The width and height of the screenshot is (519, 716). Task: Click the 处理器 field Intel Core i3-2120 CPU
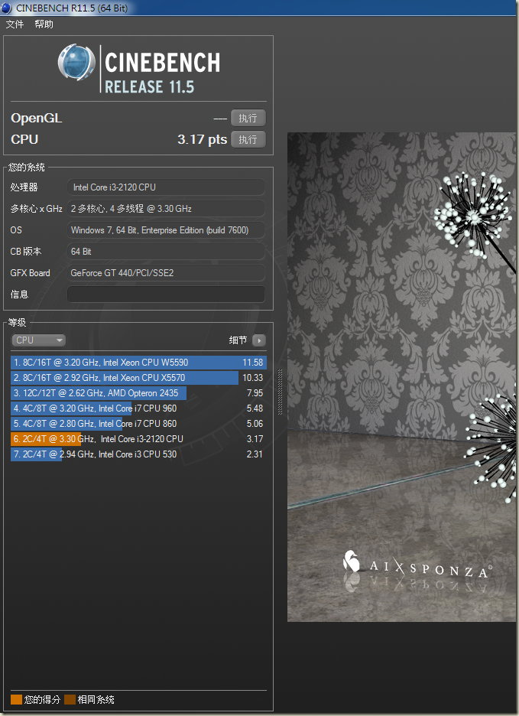click(166, 187)
